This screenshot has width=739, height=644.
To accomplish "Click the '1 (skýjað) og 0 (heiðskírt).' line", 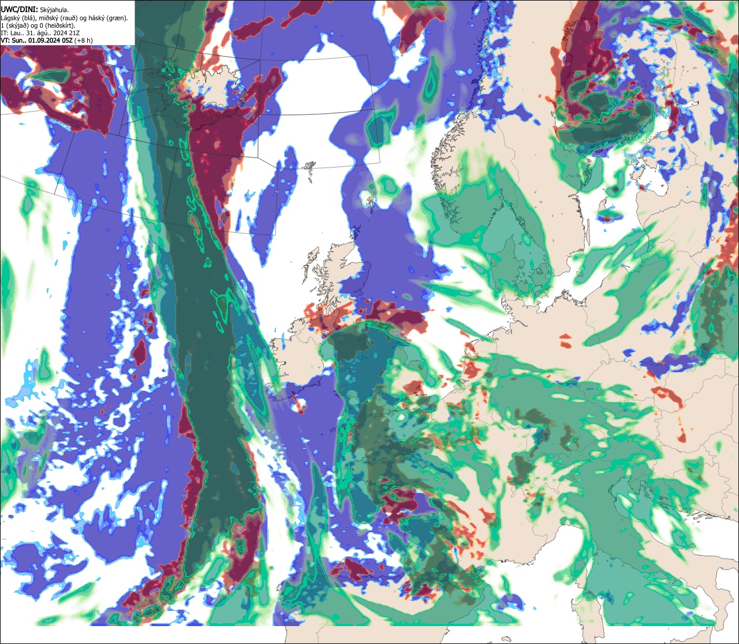I will coord(38,25).
